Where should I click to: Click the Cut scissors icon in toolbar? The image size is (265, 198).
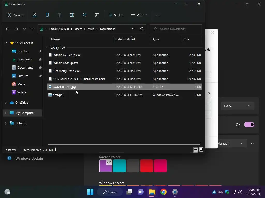(x=35, y=15)
